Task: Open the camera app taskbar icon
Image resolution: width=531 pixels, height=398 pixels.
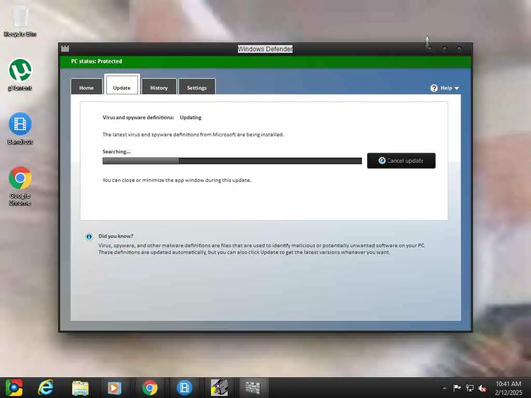Action: pos(219,388)
